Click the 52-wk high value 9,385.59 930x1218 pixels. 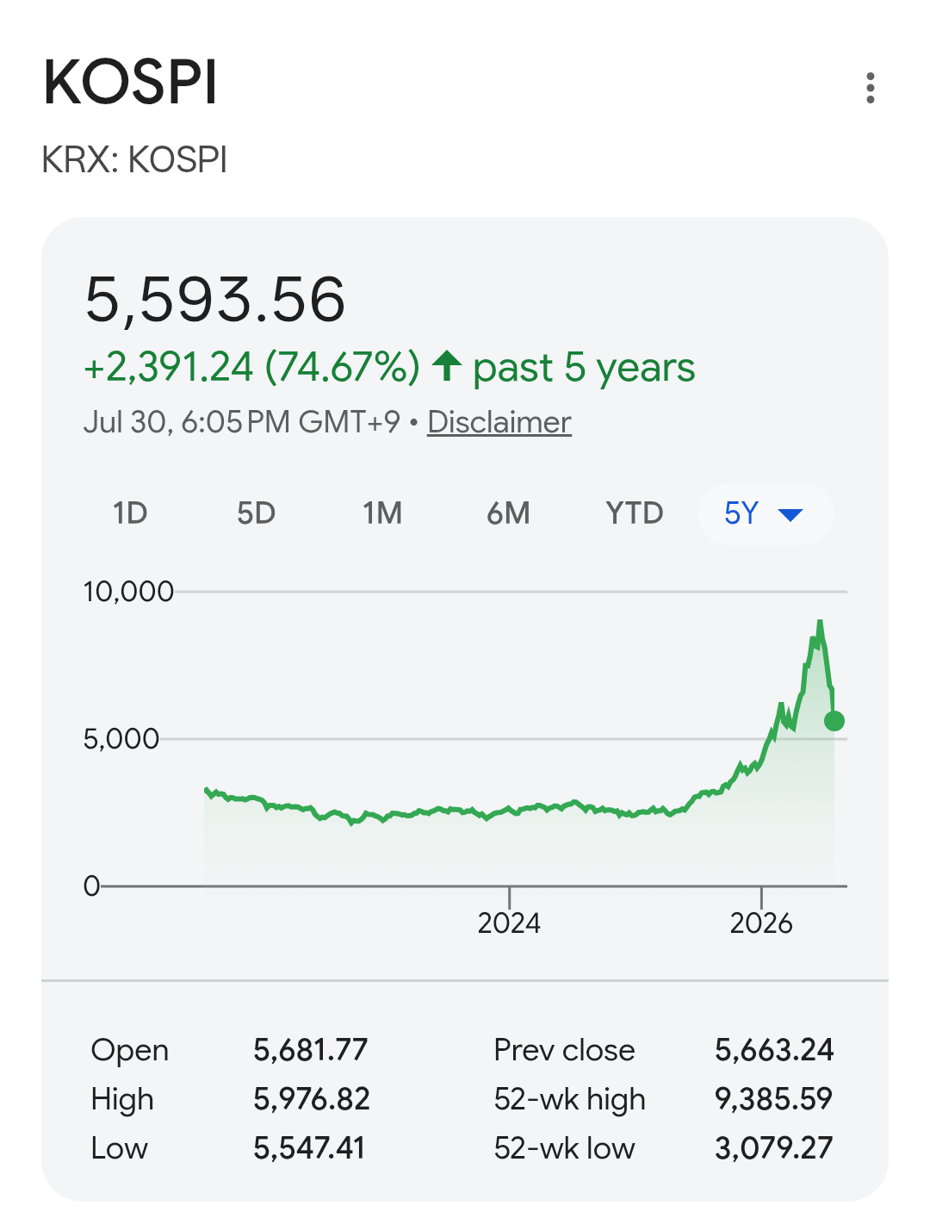click(x=773, y=1099)
